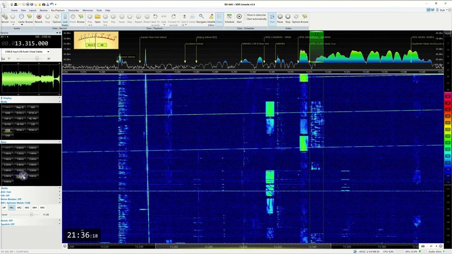Image resolution: width=452 pixels, height=254 pixels.
Task: Open the Scheduler Schedule icon
Action: 229,17
